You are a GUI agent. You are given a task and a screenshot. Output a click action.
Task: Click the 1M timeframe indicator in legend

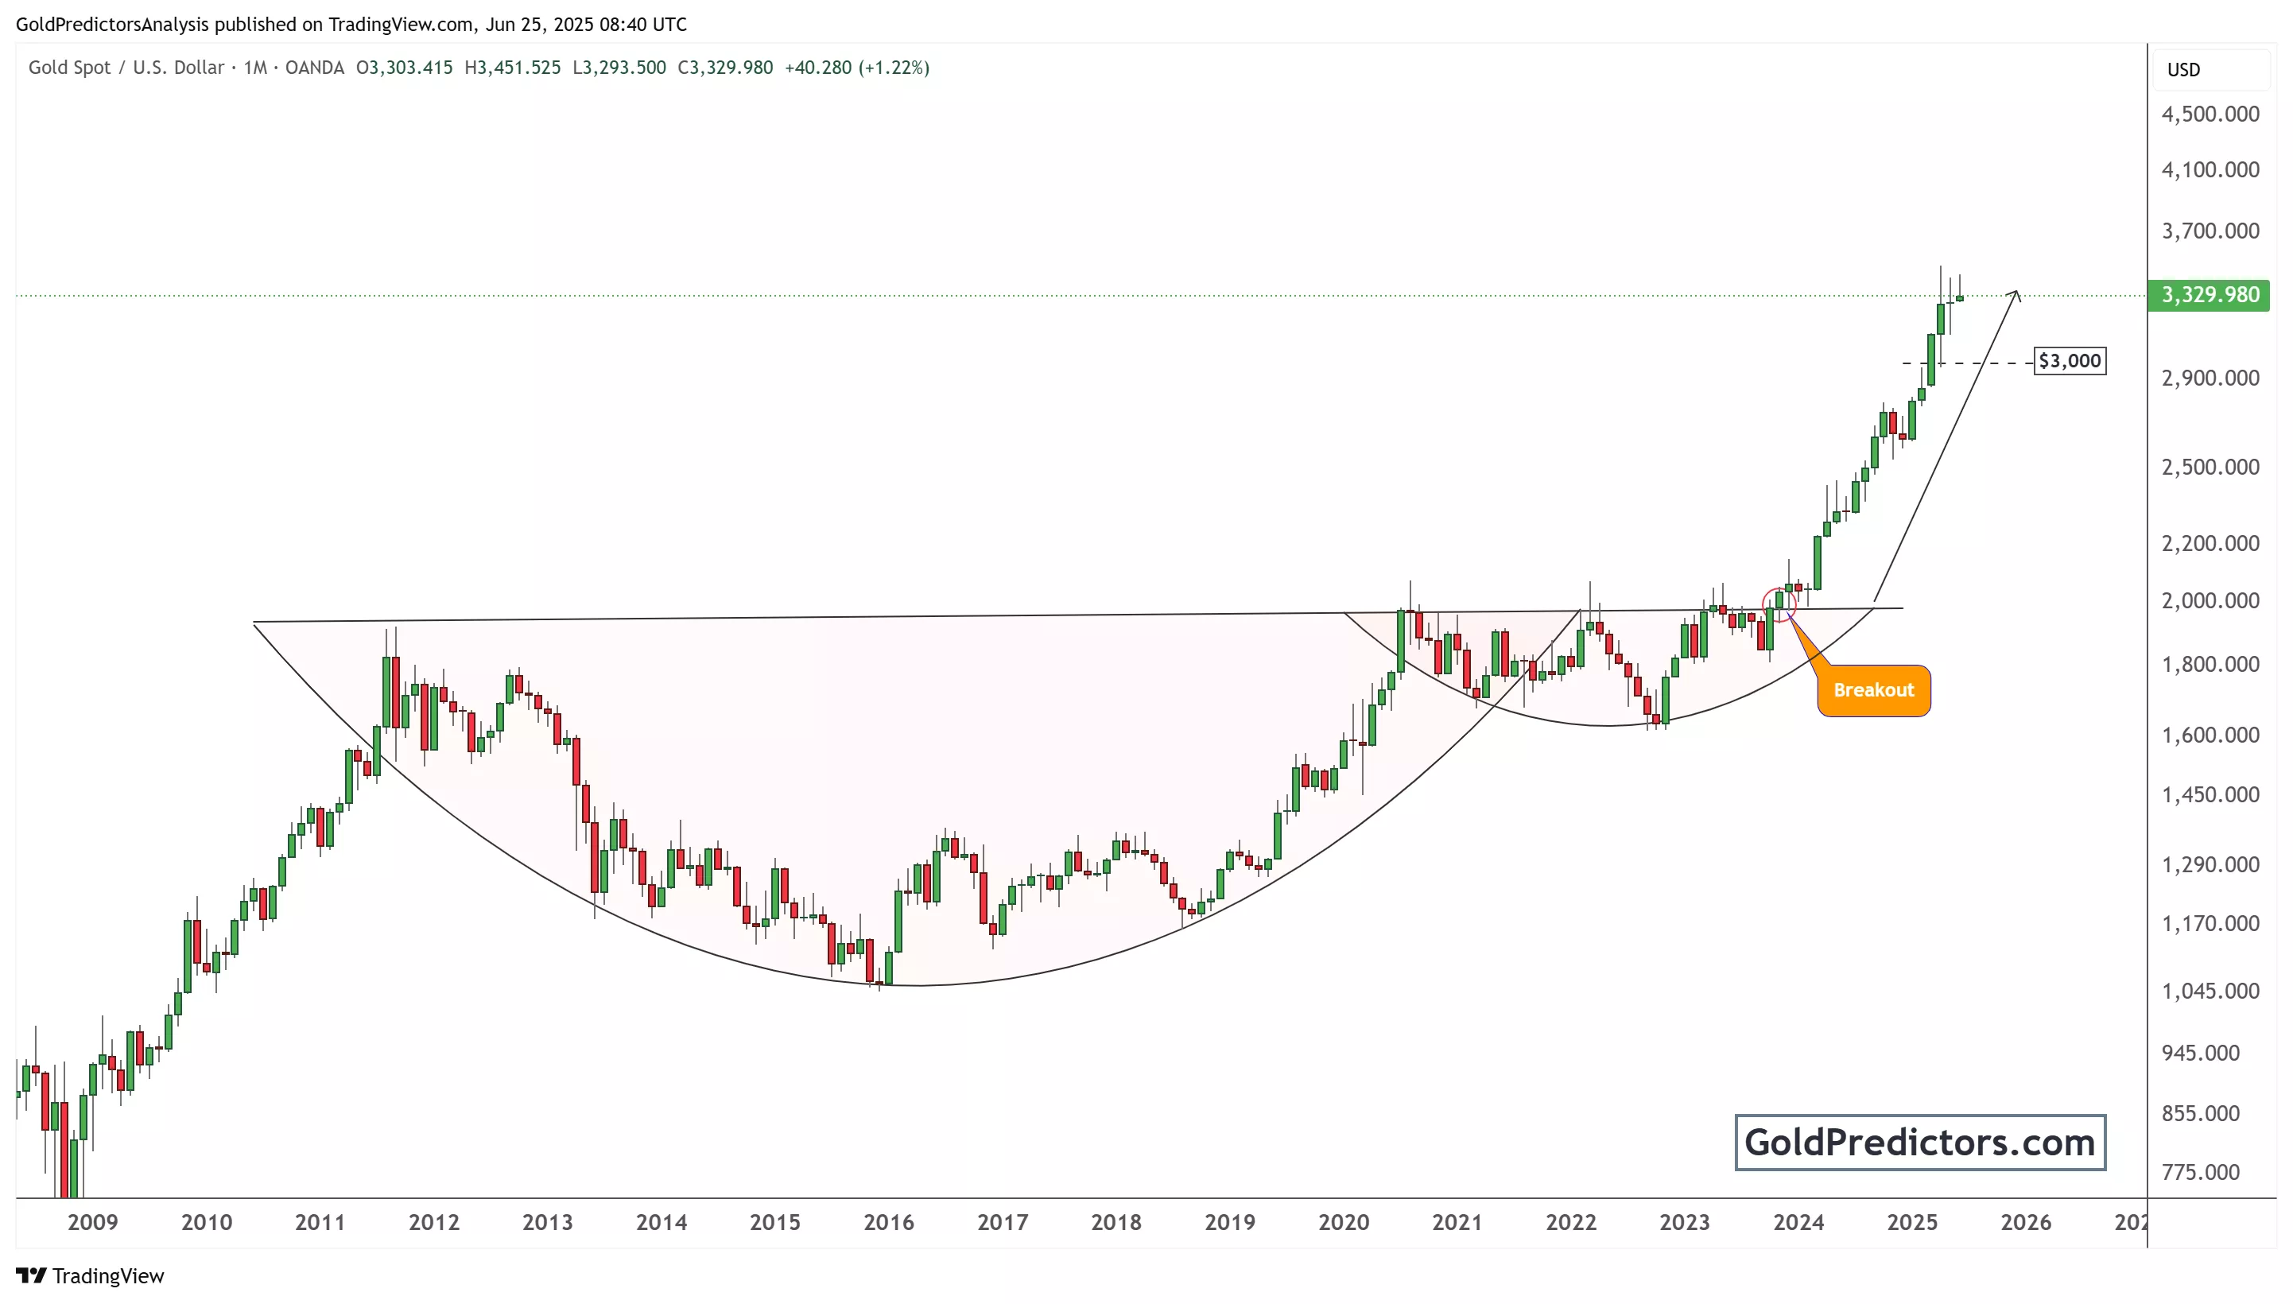click(255, 68)
